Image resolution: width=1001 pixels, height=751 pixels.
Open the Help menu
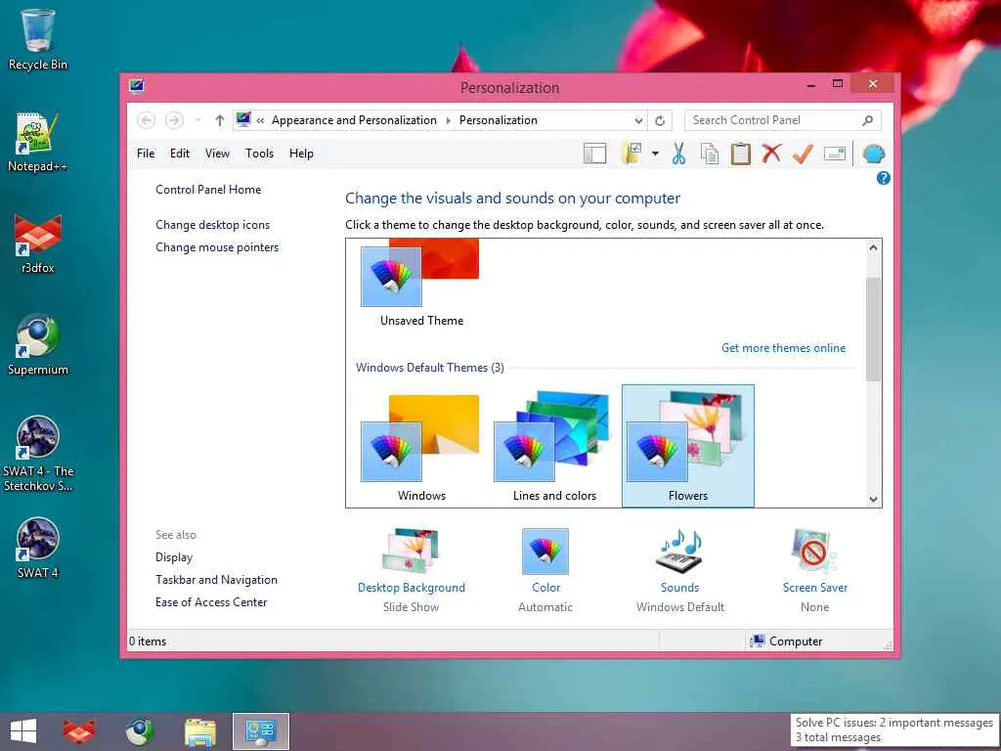(x=301, y=154)
